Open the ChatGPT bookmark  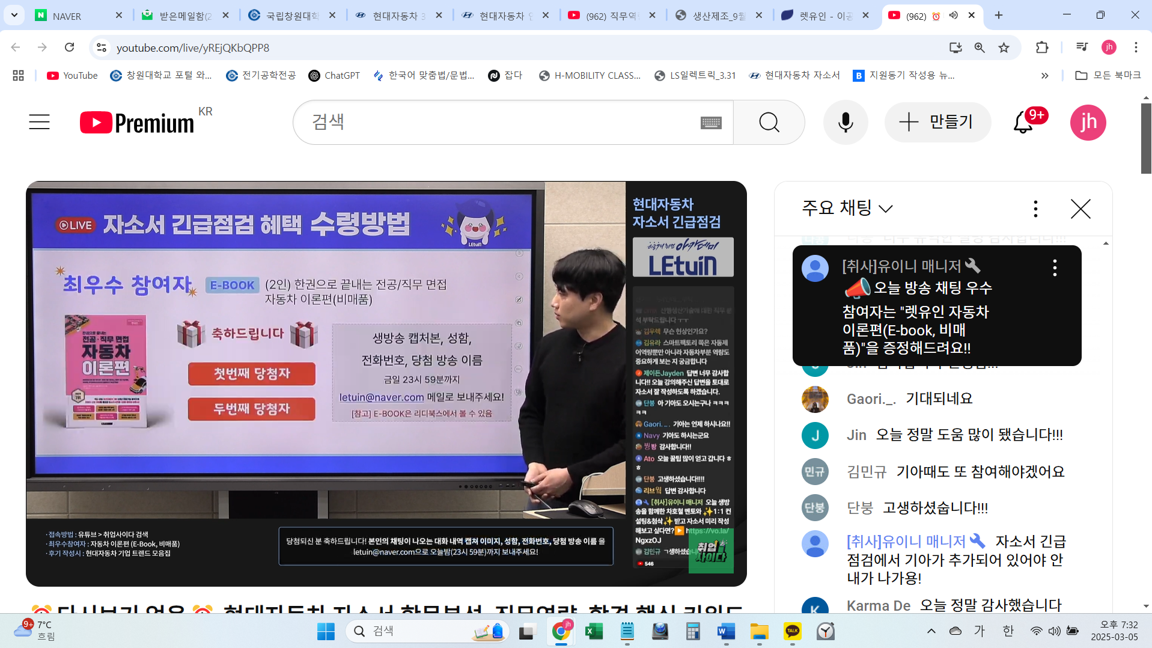pos(334,76)
